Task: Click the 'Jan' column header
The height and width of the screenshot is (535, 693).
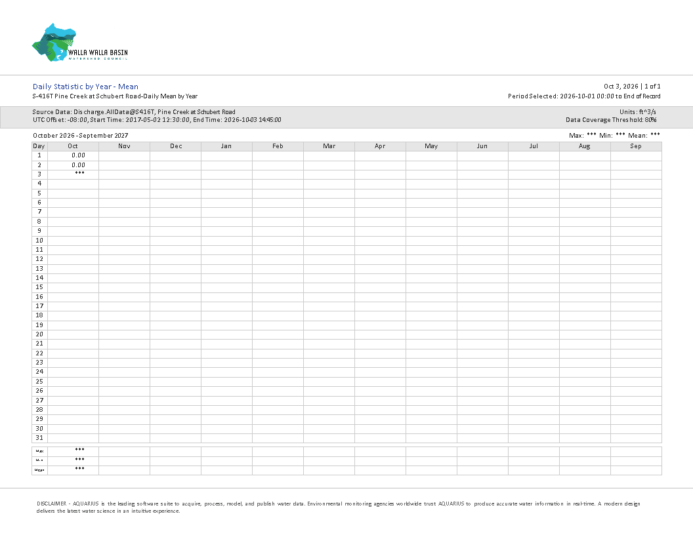Action: point(226,146)
